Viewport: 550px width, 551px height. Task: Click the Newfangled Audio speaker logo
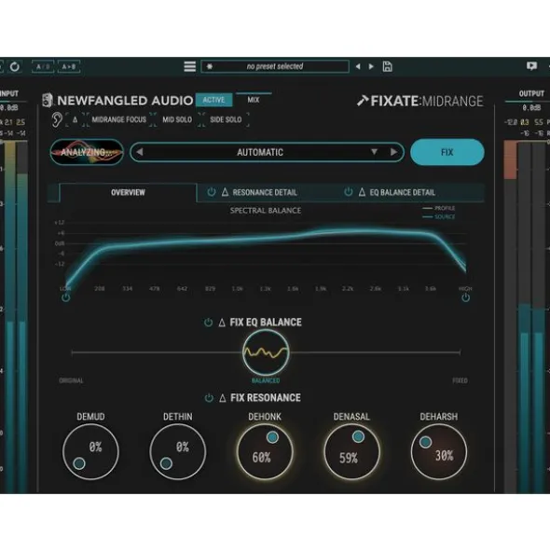pyautogui.click(x=48, y=100)
